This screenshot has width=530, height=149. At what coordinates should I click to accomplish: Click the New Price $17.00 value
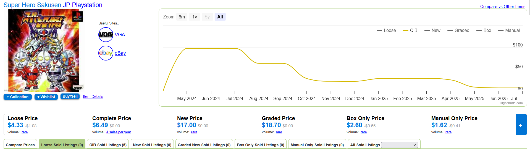(x=187, y=125)
